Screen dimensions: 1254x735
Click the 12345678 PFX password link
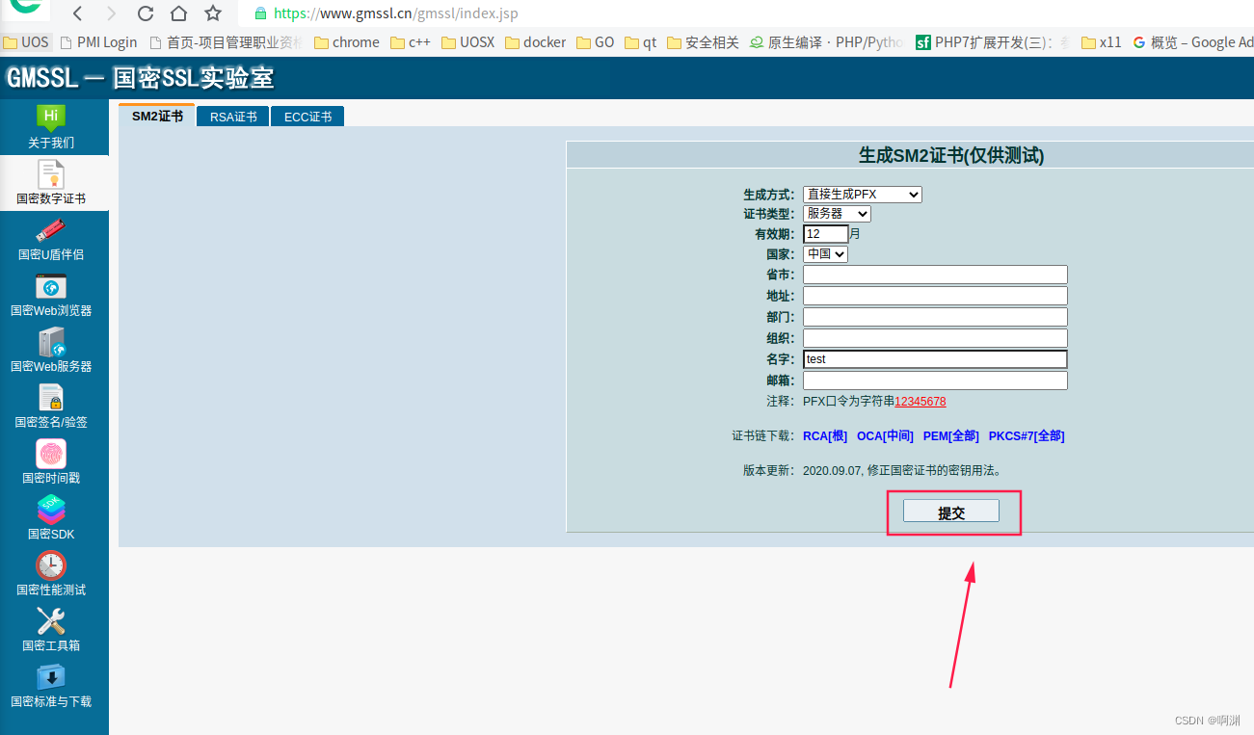point(920,401)
